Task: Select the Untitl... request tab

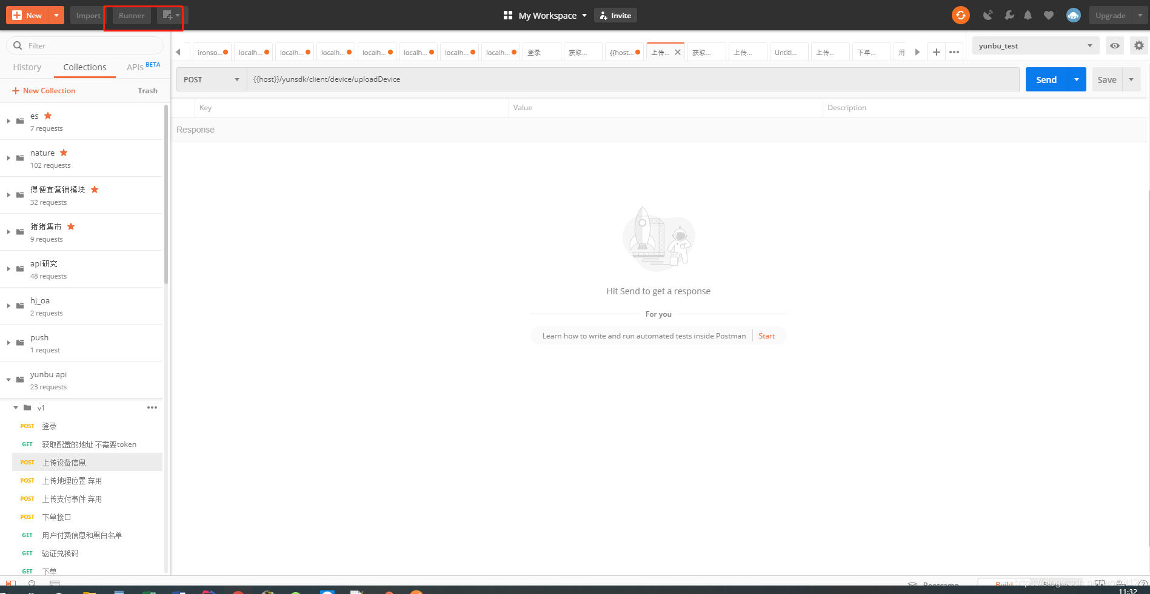Action: 789,52
